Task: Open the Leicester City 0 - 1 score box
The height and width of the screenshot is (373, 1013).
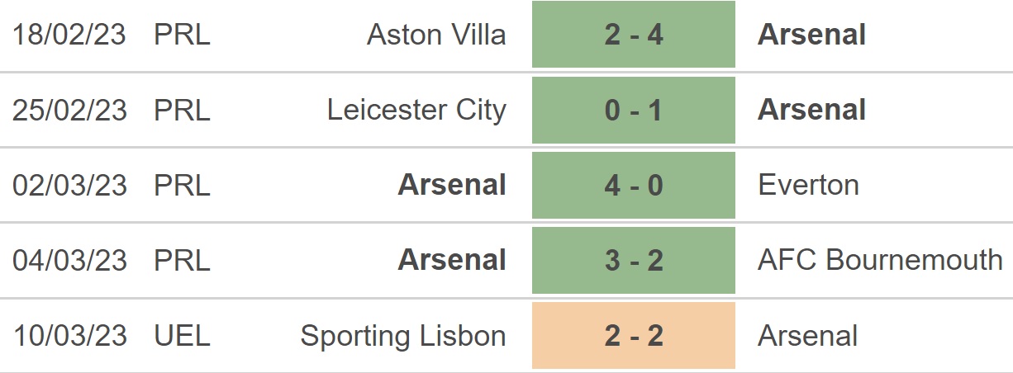Action: pyautogui.click(x=634, y=110)
